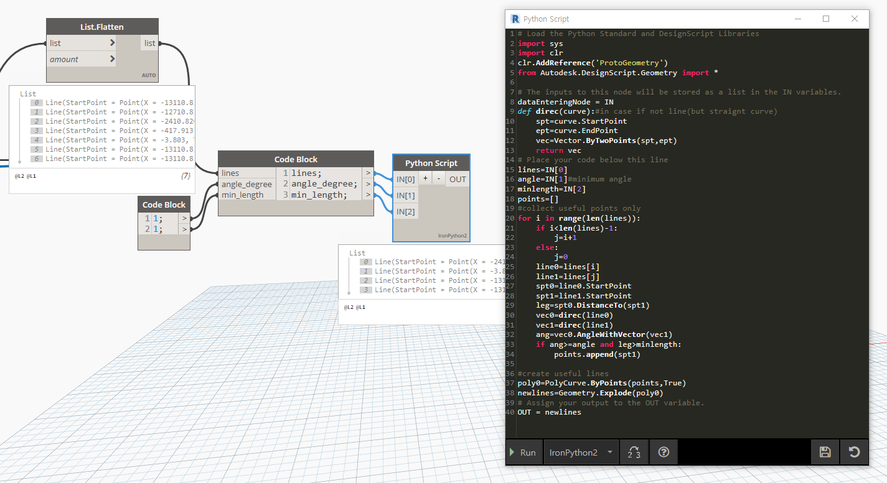The height and width of the screenshot is (483, 887).
Task: Click the angle_degree input port on Code Block
Action: (247, 184)
